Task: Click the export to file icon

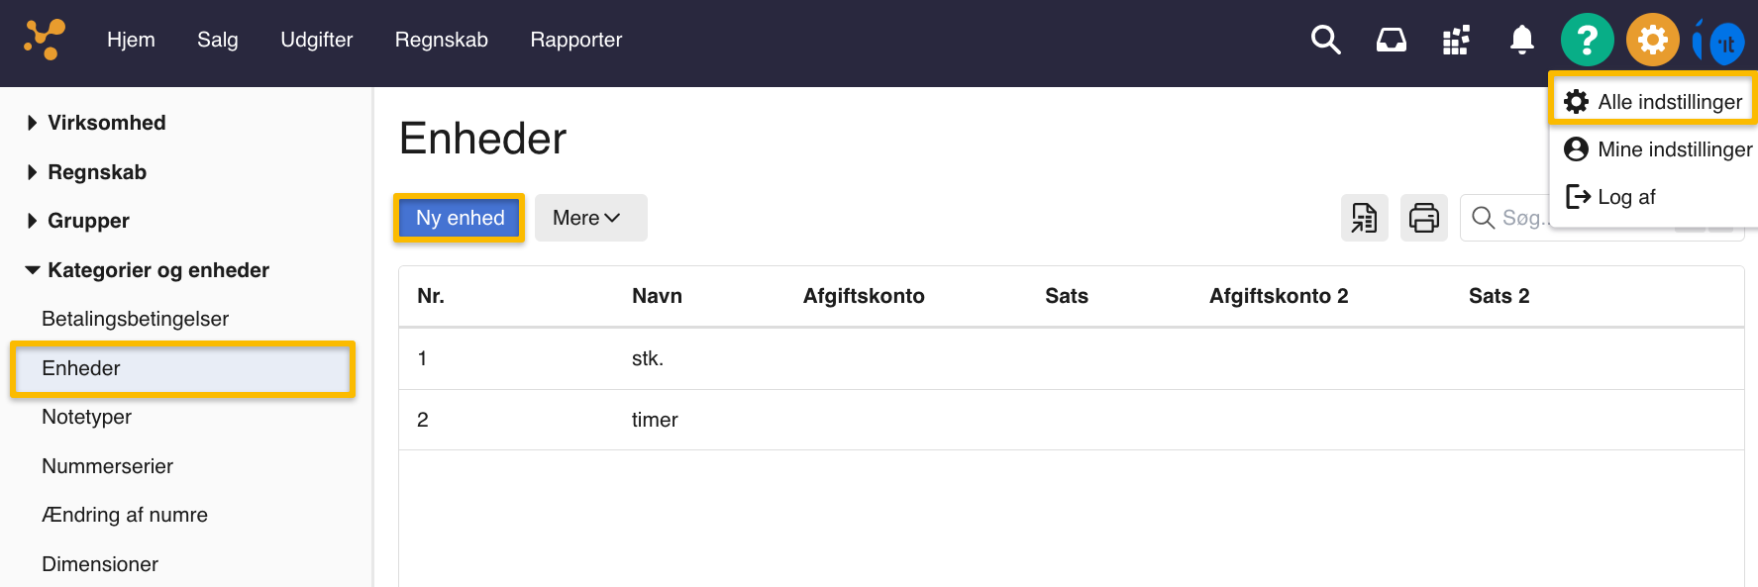Action: point(1365,218)
